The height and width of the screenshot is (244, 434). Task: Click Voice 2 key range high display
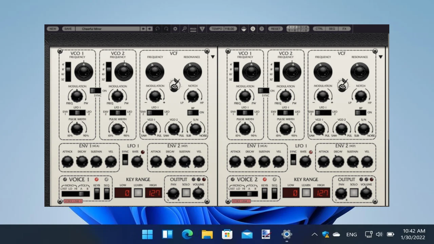(321, 193)
